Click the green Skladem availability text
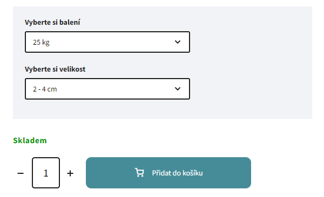 click(x=30, y=140)
